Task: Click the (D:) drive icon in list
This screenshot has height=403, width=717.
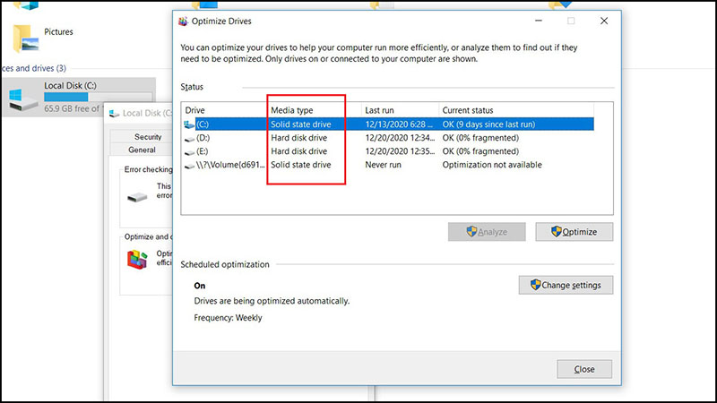Action: pos(189,138)
